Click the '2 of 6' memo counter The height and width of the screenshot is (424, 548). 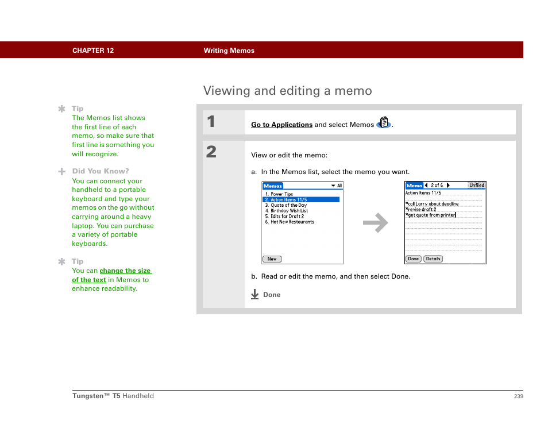[x=437, y=185]
